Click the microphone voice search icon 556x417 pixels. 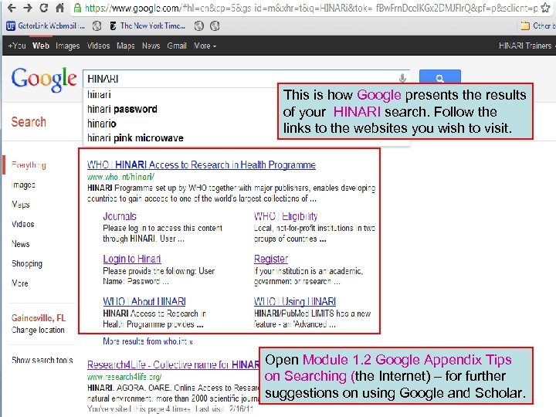[402, 78]
